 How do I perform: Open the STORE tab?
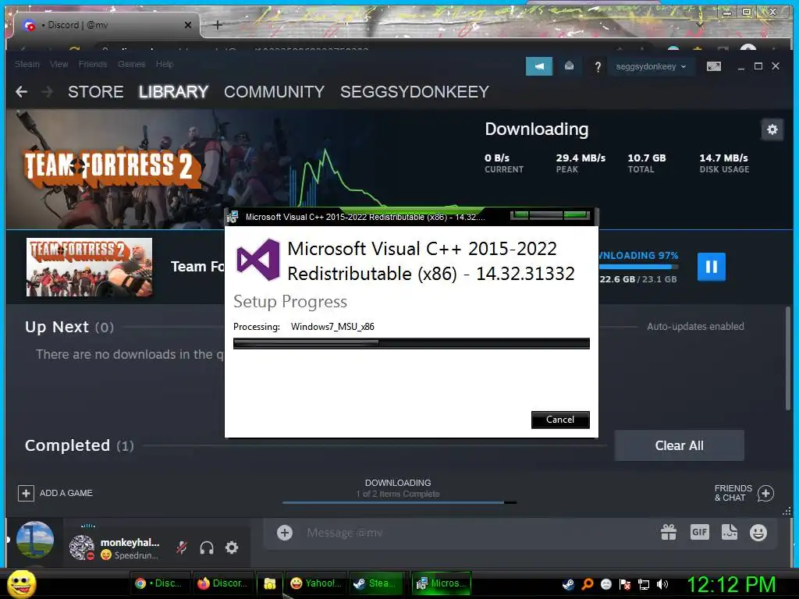[95, 92]
